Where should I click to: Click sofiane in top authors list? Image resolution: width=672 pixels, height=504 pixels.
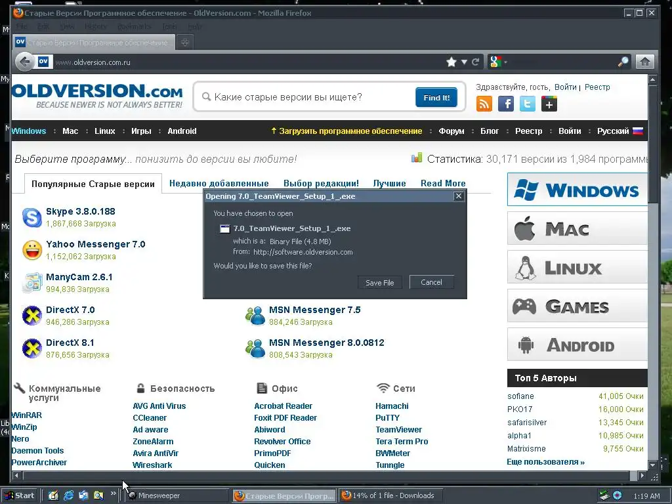[x=520, y=396]
